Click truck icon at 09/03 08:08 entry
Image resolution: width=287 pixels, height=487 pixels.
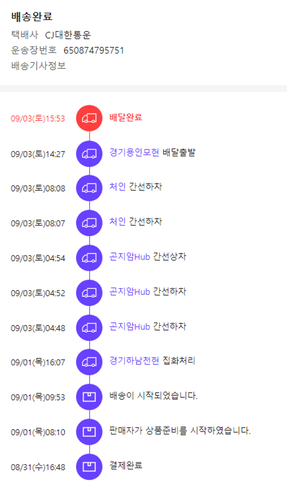coord(89,188)
